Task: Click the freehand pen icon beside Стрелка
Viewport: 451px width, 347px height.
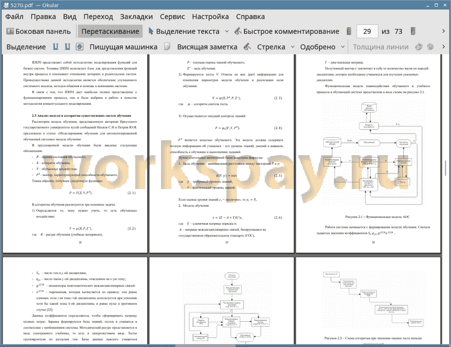Action: (x=247, y=46)
